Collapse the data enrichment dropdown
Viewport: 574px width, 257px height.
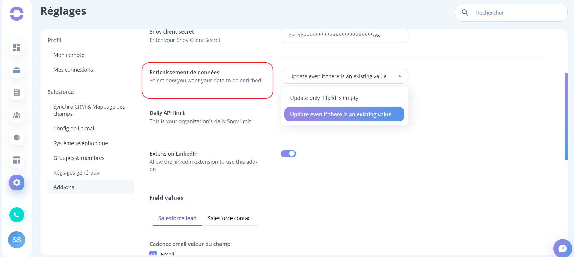pyautogui.click(x=344, y=76)
